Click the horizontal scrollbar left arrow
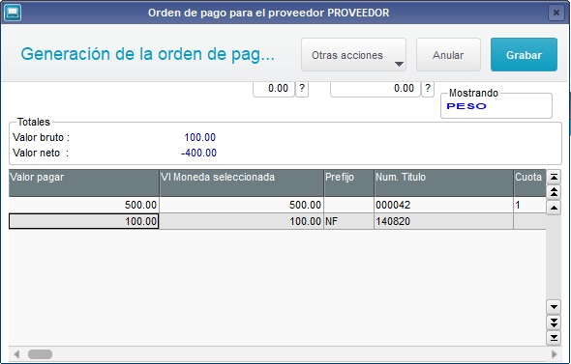The height and width of the screenshot is (364, 571). coord(16,353)
